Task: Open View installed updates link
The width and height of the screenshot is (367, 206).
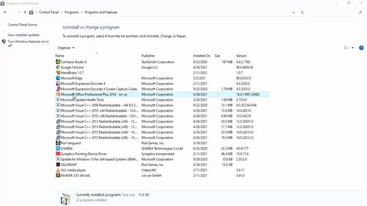Action: [24, 35]
